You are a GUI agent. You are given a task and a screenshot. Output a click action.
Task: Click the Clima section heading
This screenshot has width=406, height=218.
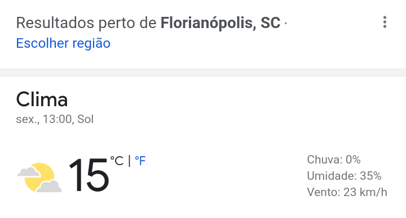[x=42, y=99]
